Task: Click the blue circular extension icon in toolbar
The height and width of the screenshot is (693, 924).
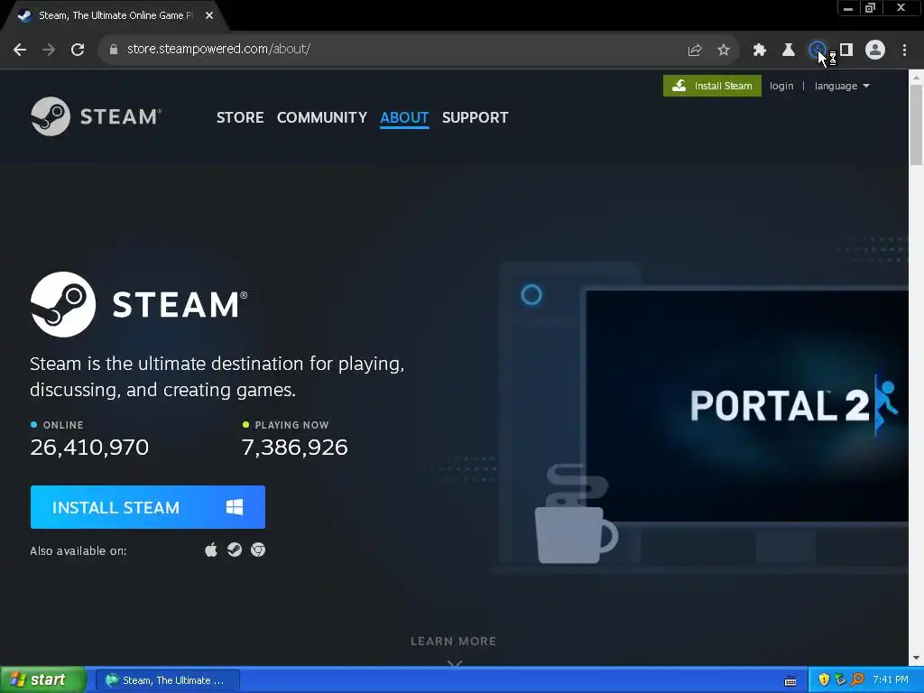Action: point(818,51)
